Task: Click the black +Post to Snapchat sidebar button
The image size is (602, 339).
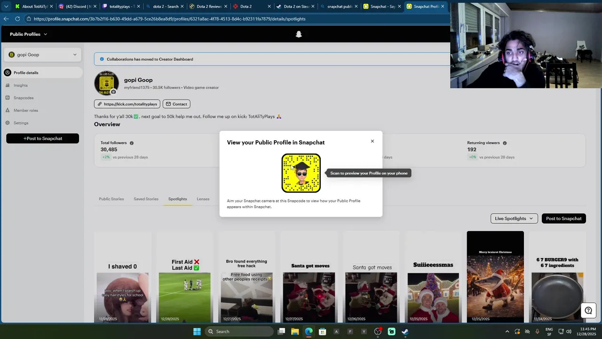Action: pos(43,138)
